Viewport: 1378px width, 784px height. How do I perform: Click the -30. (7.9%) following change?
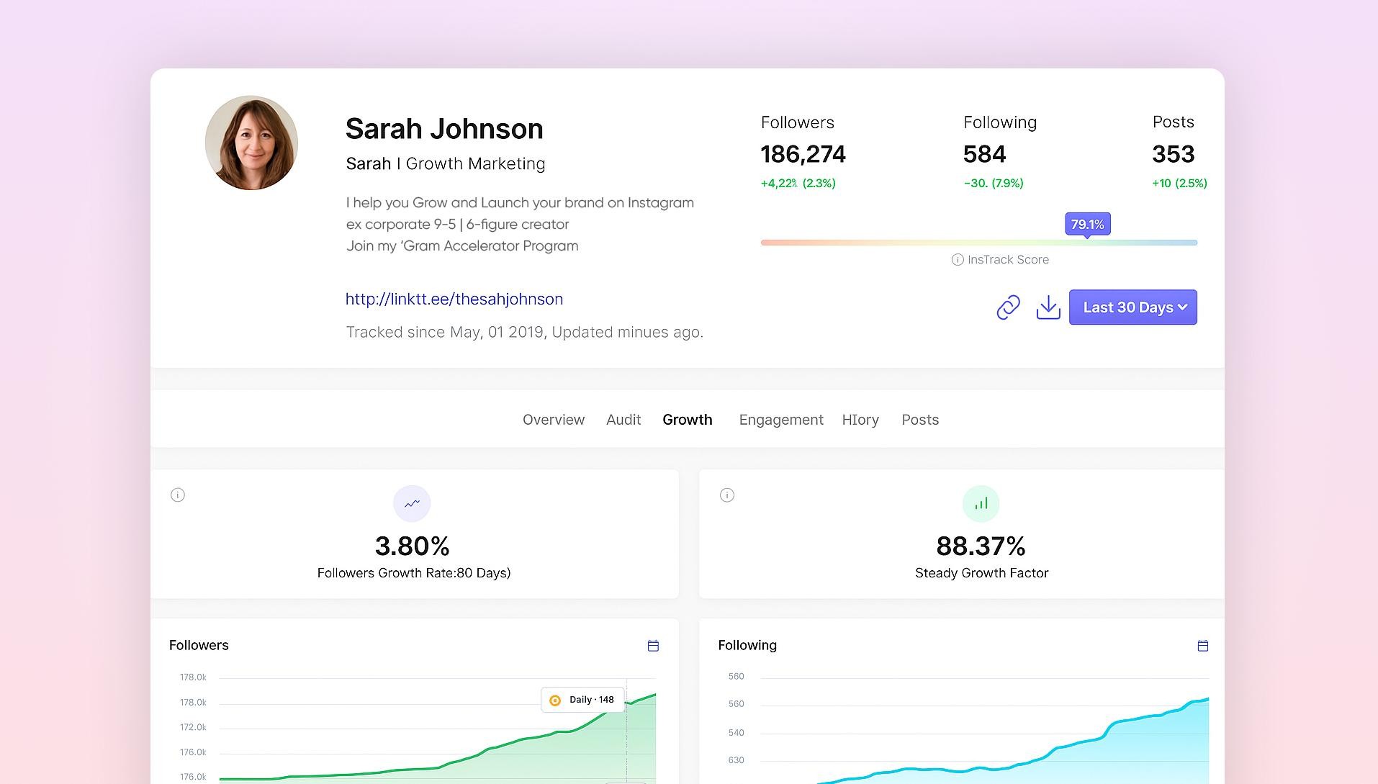click(994, 183)
